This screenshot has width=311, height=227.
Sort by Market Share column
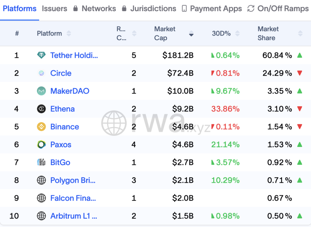(x=300, y=34)
